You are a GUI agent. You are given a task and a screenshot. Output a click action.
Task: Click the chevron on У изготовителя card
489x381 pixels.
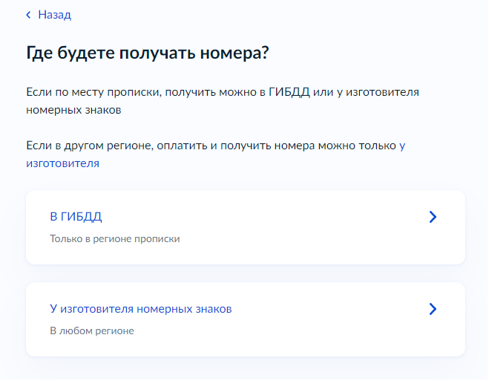pyautogui.click(x=433, y=309)
